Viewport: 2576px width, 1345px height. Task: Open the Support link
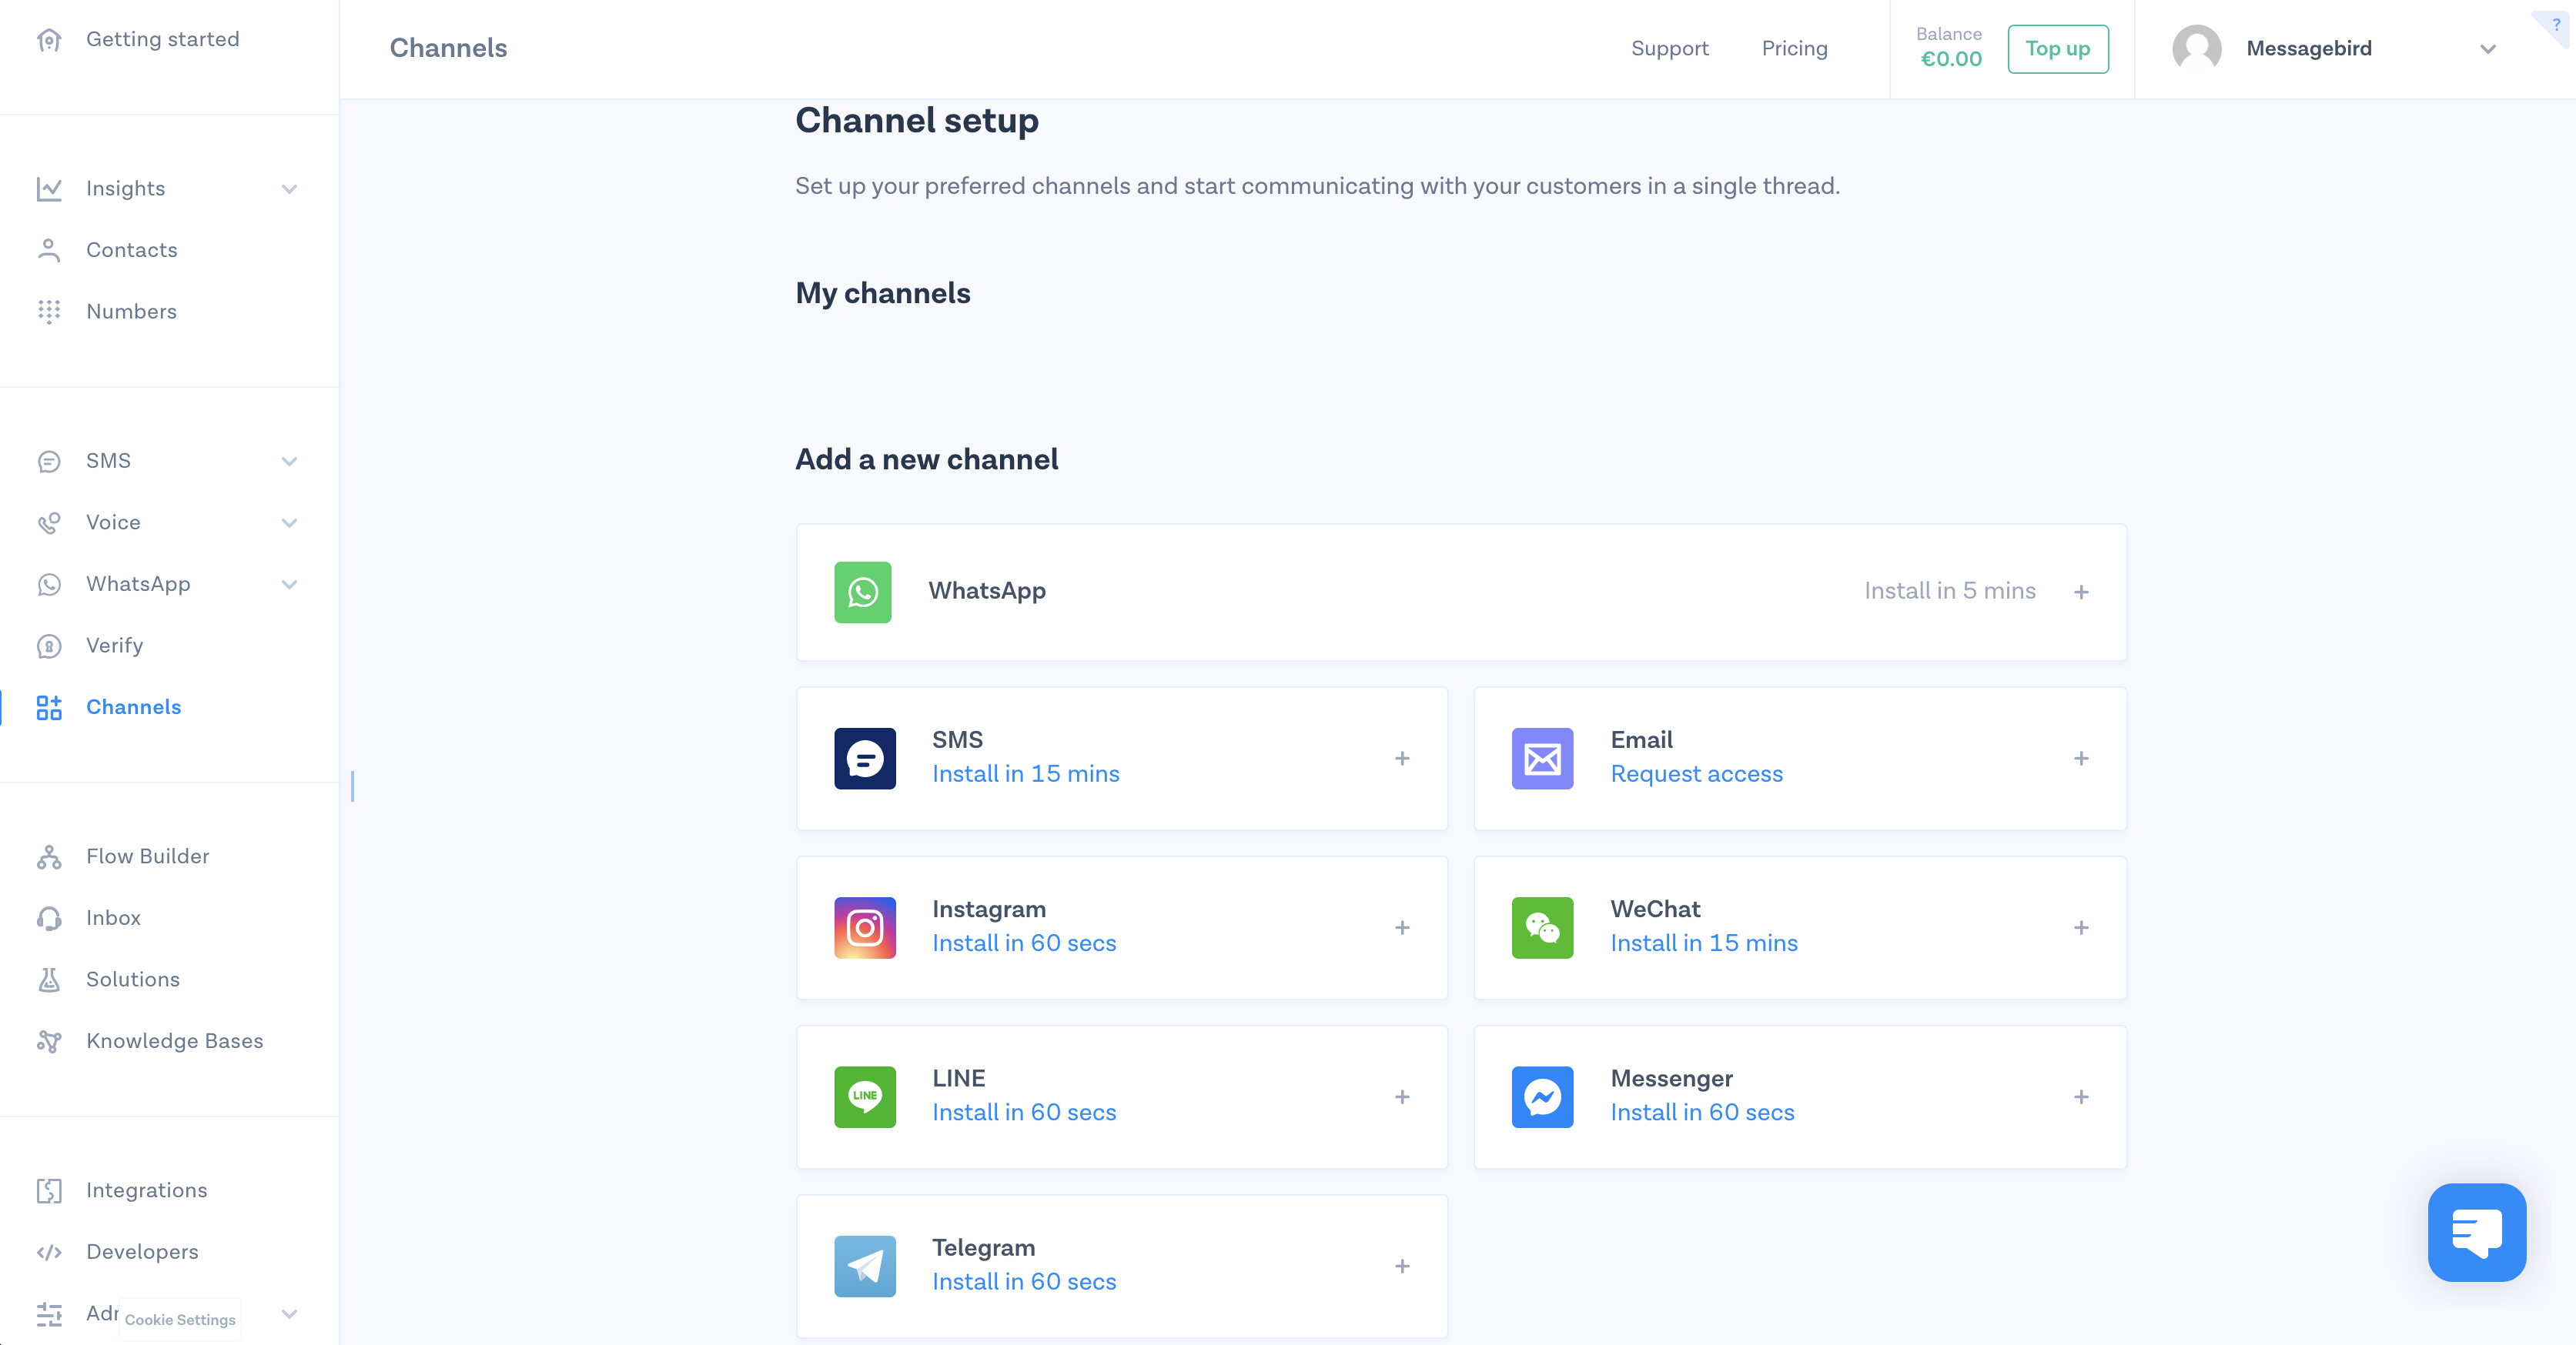[1670, 49]
